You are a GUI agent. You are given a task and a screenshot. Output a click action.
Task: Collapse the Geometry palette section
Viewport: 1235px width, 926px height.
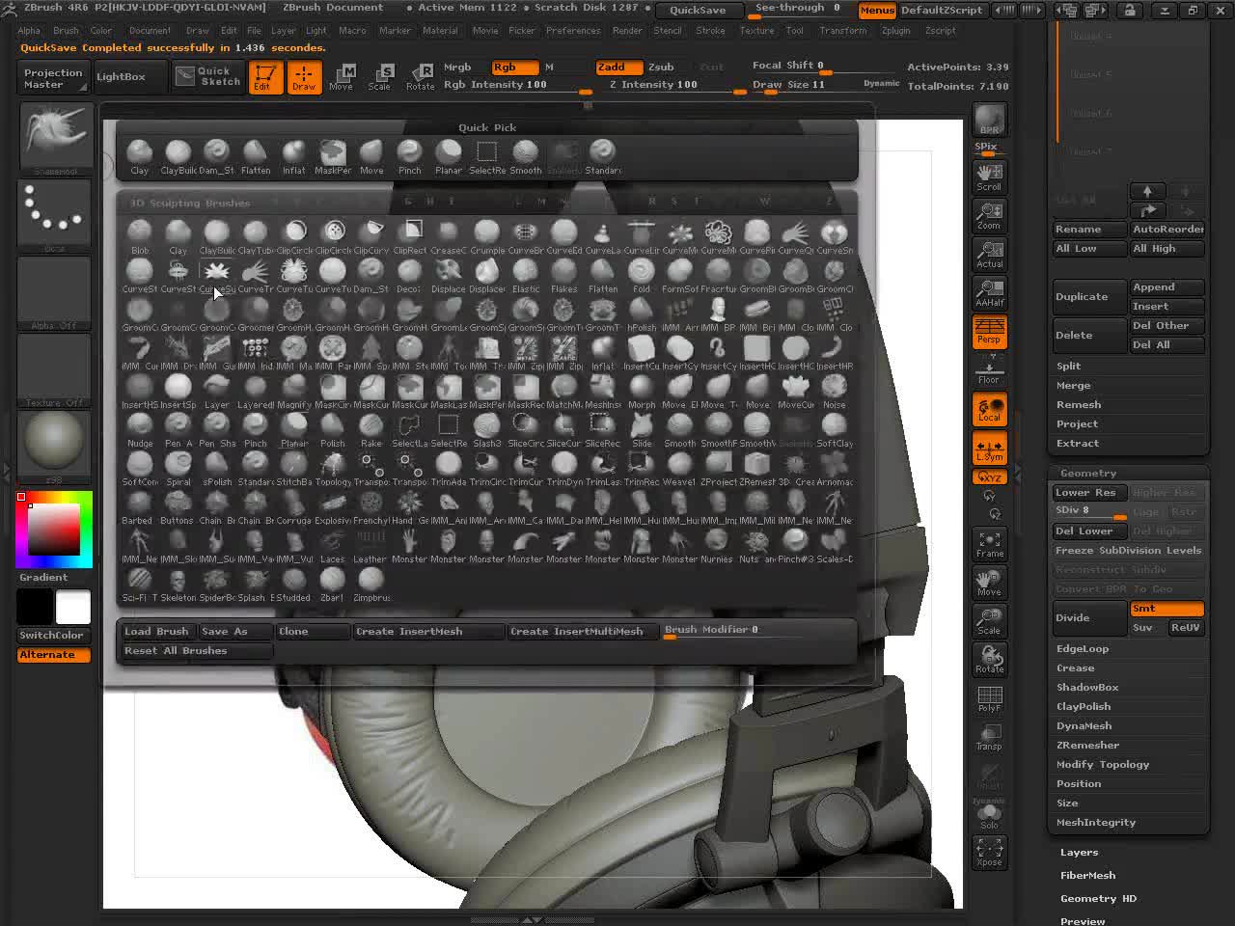pos(1088,473)
